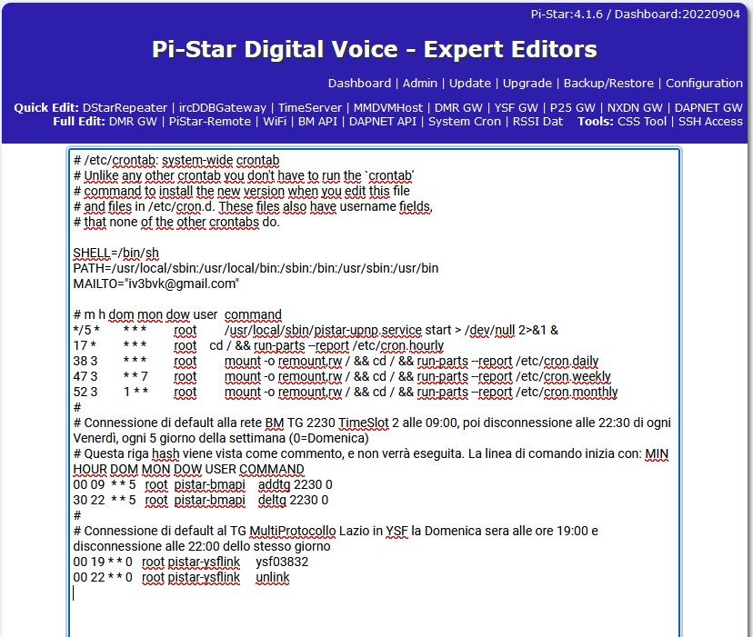Click the 'MultiProtocollo Lazio' comment line

pyautogui.click(x=336, y=539)
